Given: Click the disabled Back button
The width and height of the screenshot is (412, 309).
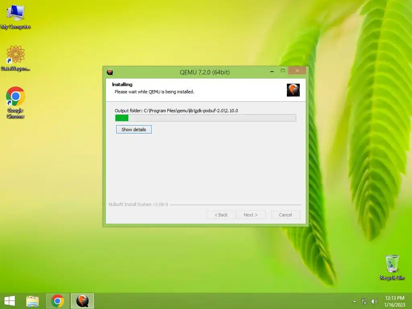Looking at the screenshot, I should 221,215.
